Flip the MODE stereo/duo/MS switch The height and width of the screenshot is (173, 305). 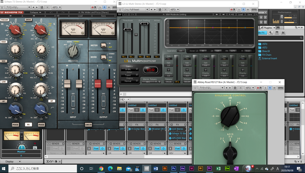pos(103,57)
